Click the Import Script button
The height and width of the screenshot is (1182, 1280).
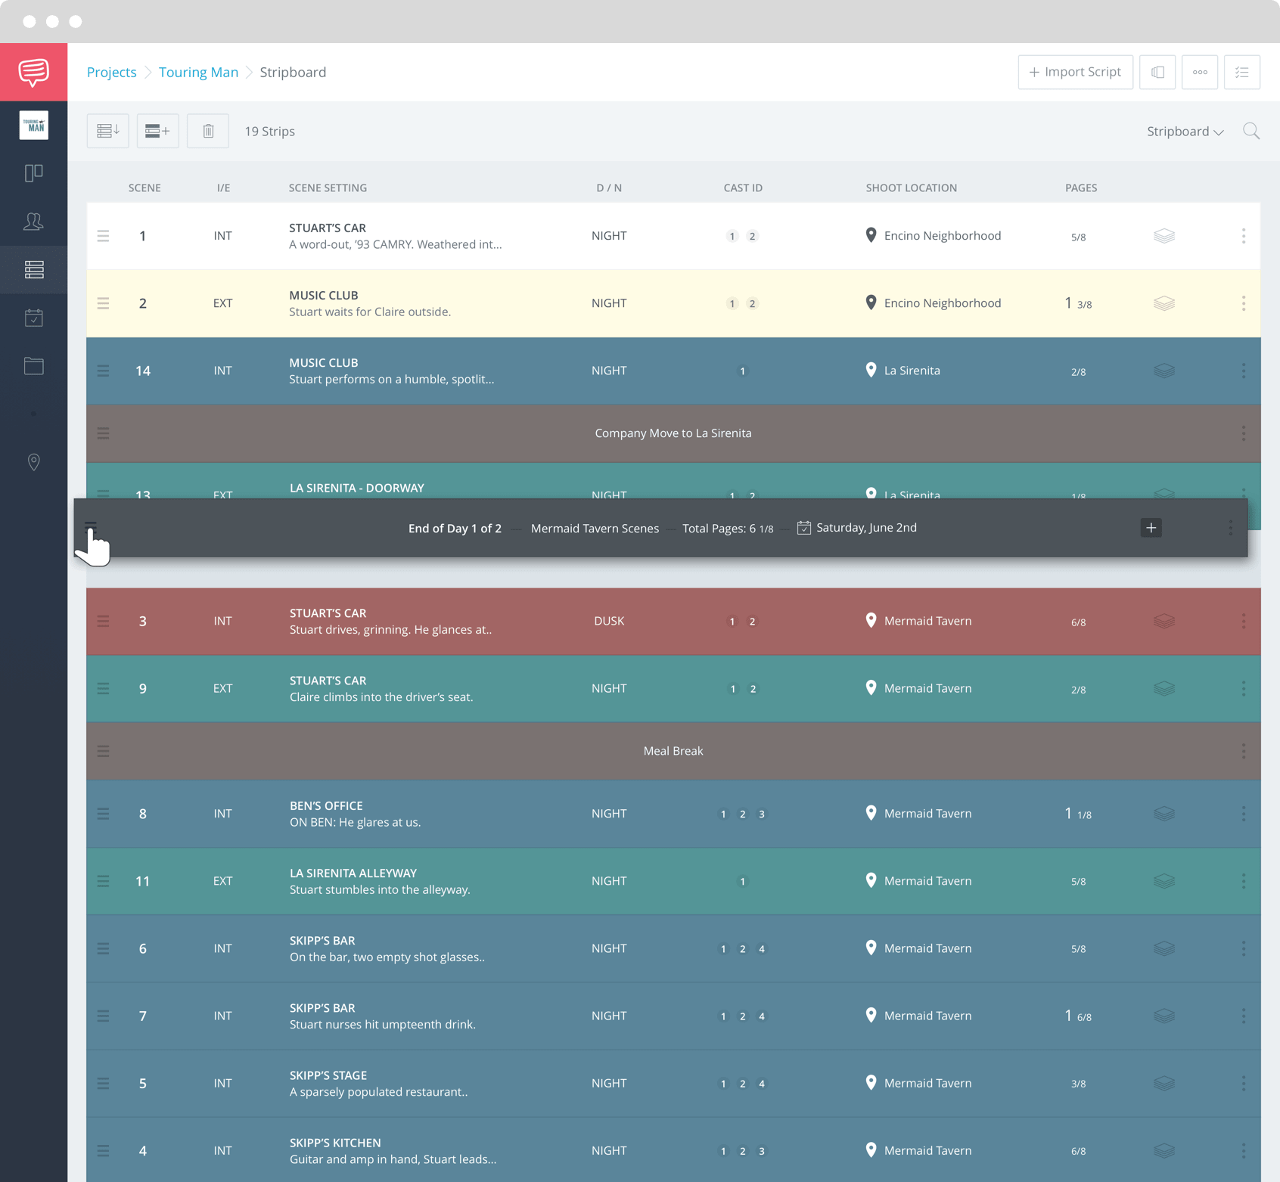coord(1075,72)
